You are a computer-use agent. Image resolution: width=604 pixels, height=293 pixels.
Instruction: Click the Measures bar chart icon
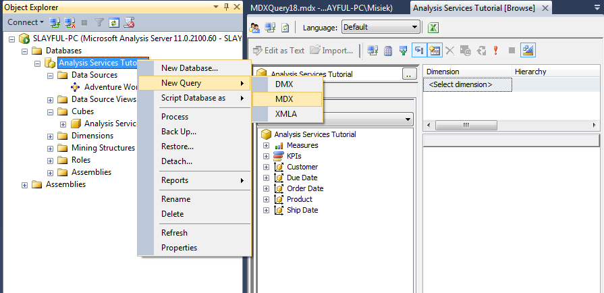tap(279, 146)
